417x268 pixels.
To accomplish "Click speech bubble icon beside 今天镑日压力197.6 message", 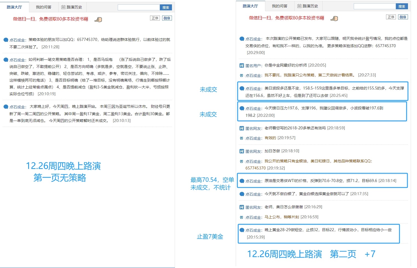I will 242,108.
